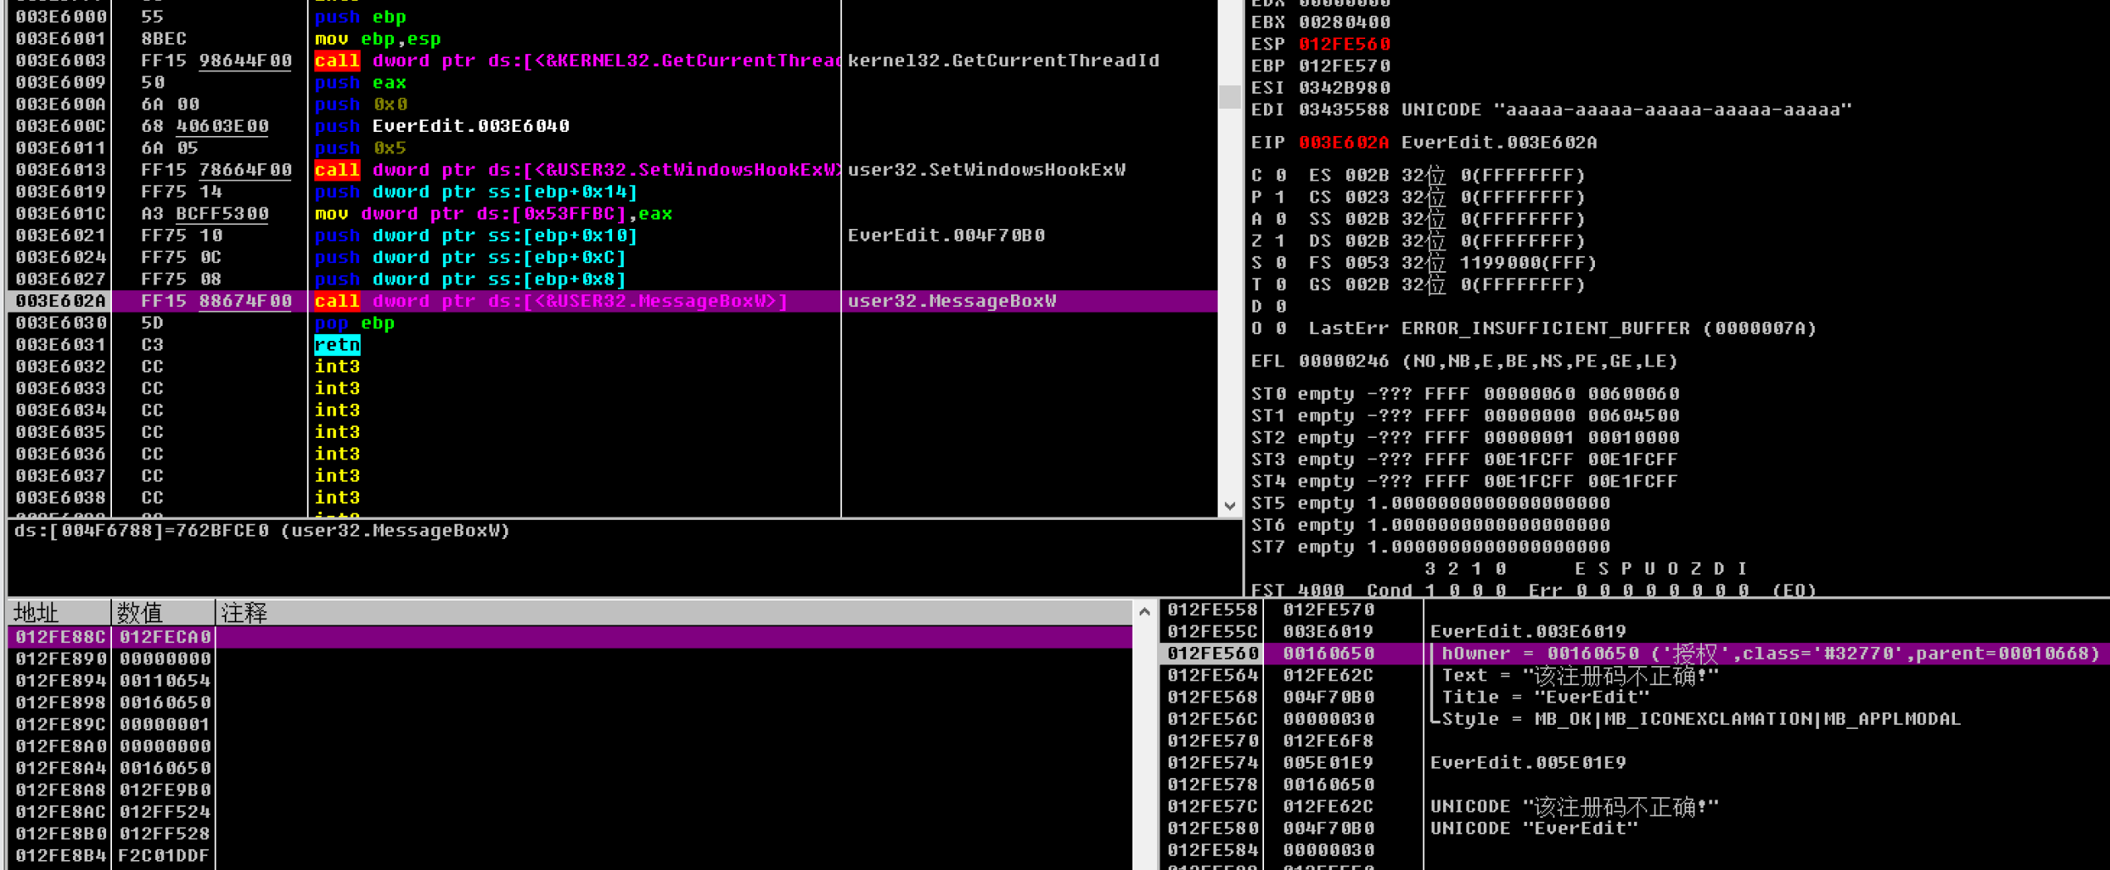Select the retn instruction at 003E6031
The width and height of the screenshot is (2110, 870).
[612, 344]
